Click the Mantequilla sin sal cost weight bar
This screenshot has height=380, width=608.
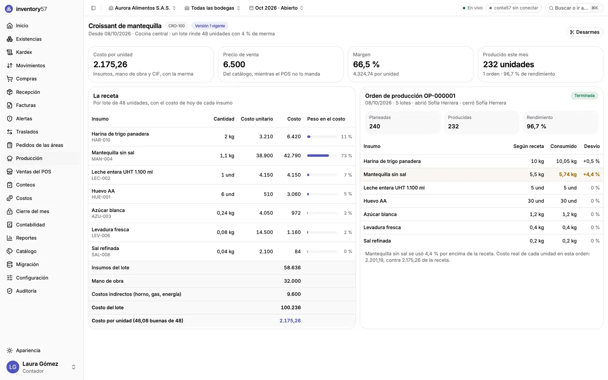pos(322,155)
